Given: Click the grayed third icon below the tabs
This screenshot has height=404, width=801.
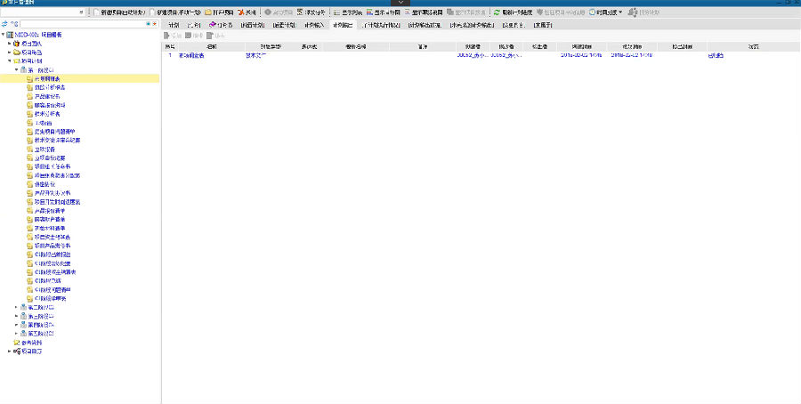Looking at the screenshot, I should tap(210, 36).
